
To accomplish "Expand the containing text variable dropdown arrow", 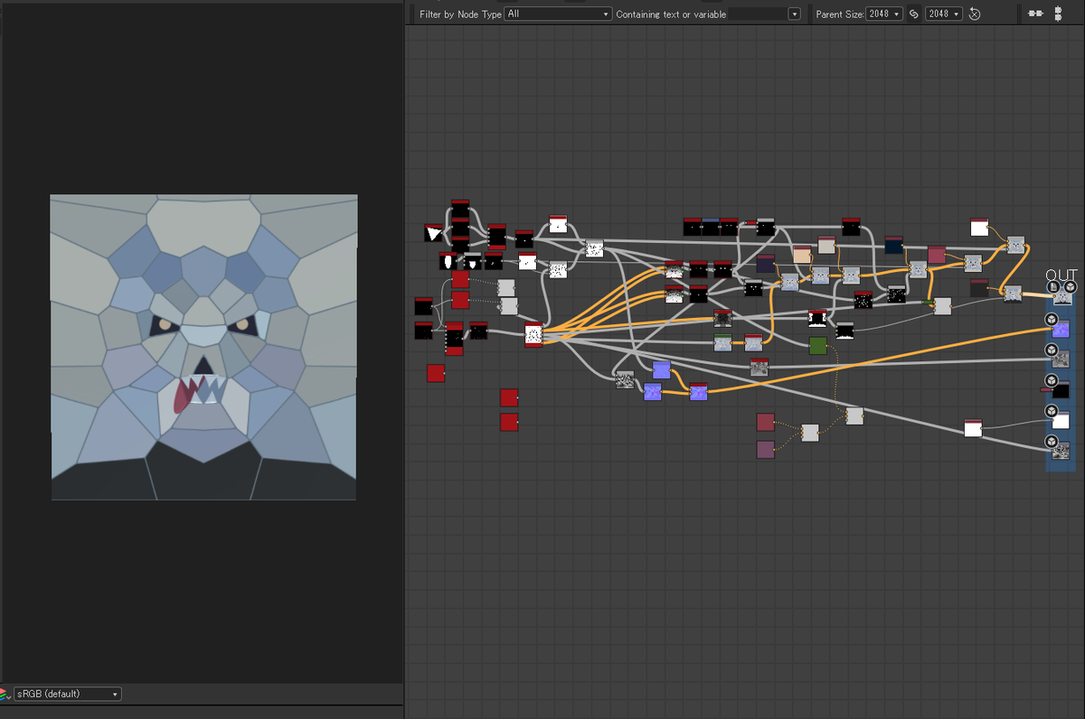I will tap(794, 14).
